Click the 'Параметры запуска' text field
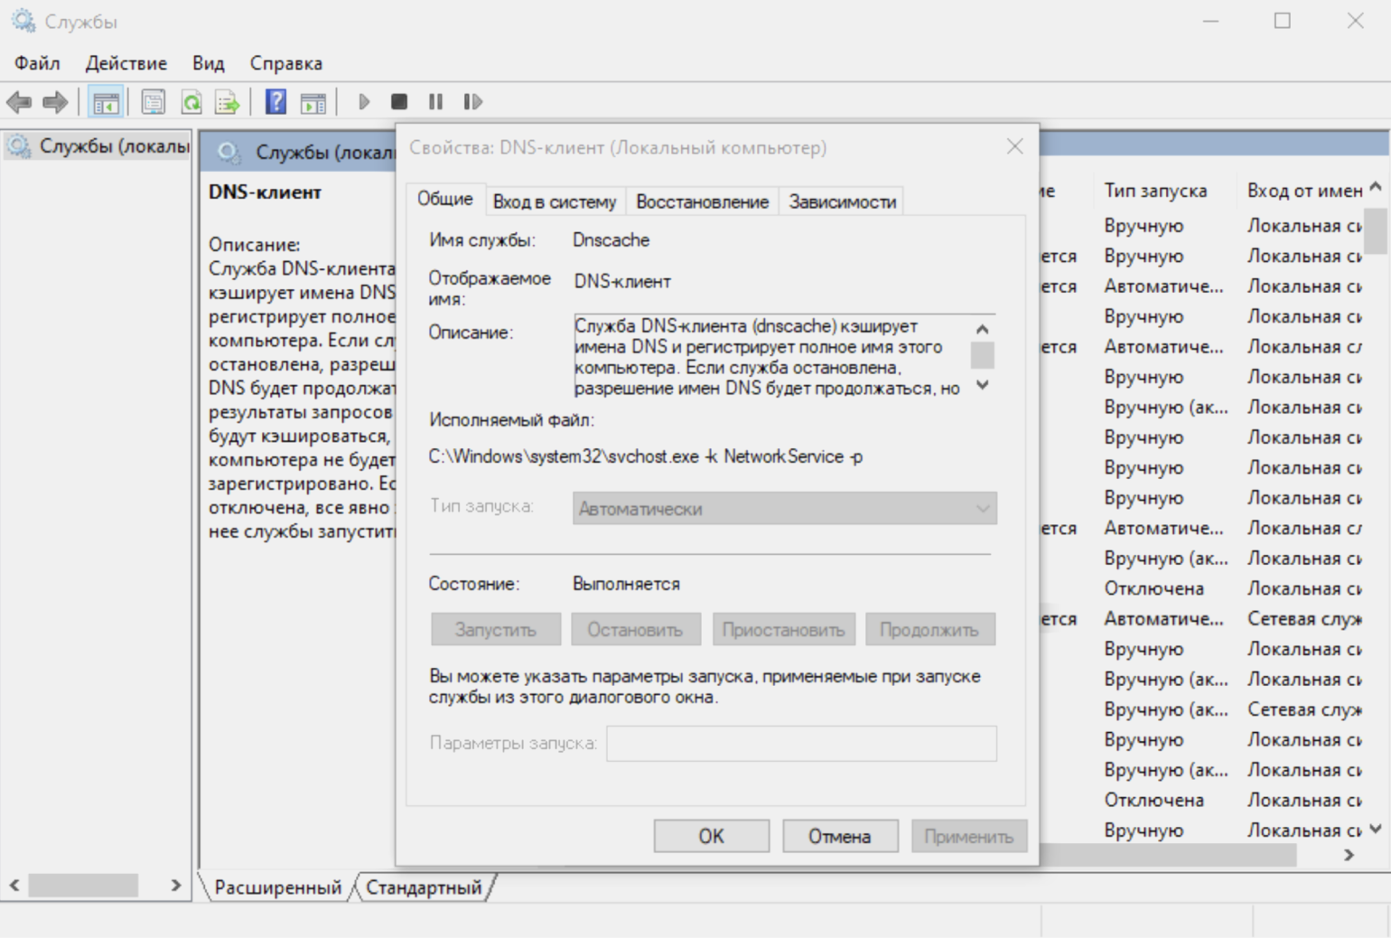The width and height of the screenshot is (1391, 938). click(x=801, y=744)
